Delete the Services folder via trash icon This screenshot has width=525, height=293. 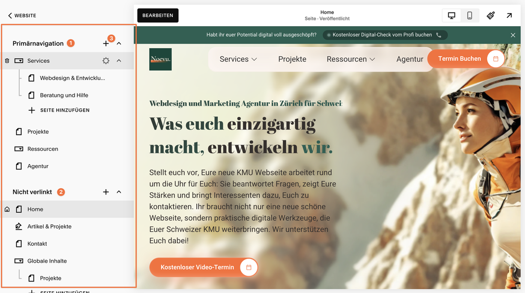(7, 61)
